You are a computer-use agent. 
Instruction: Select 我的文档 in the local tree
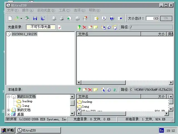coord(24,110)
